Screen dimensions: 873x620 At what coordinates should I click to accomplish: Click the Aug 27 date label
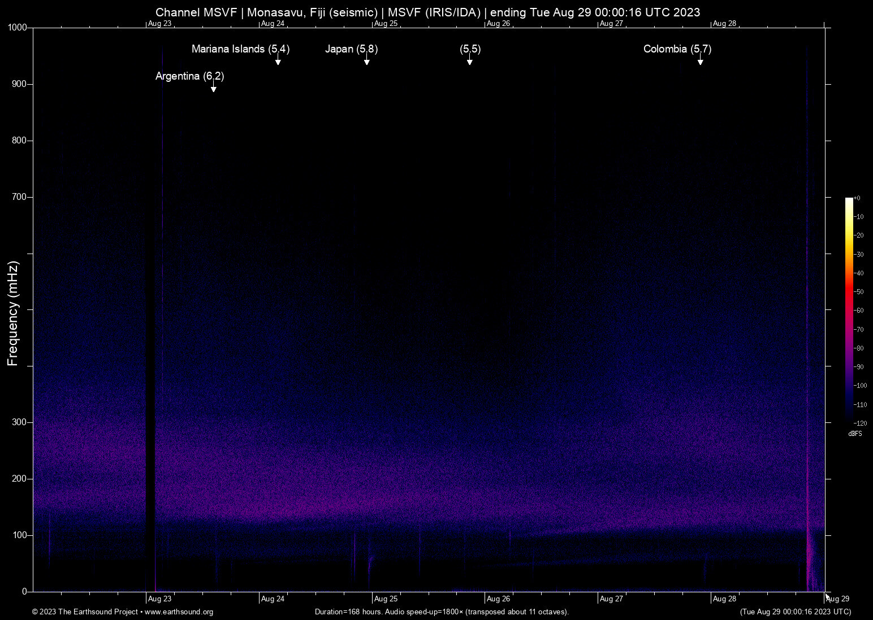pos(612,599)
